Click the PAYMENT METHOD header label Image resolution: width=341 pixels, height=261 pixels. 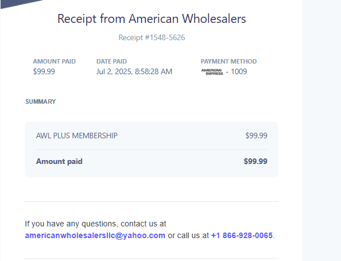coord(229,61)
